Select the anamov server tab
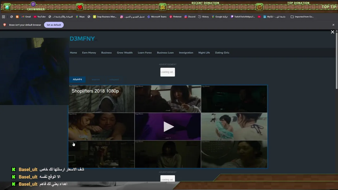The width and height of the screenshot is (338, 190). (x=96, y=79)
